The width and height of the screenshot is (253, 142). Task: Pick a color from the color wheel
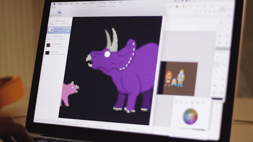click(x=190, y=117)
